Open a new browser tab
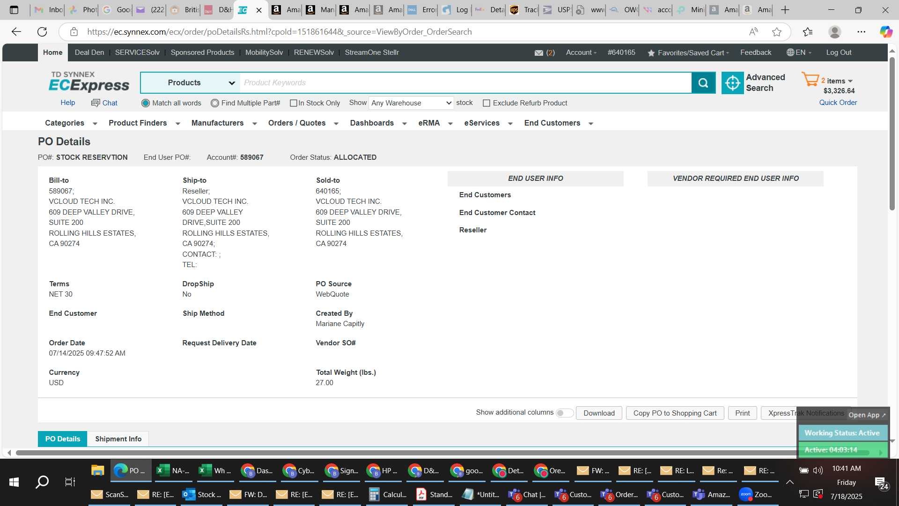Screen dimensions: 899x506 (785, 10)
